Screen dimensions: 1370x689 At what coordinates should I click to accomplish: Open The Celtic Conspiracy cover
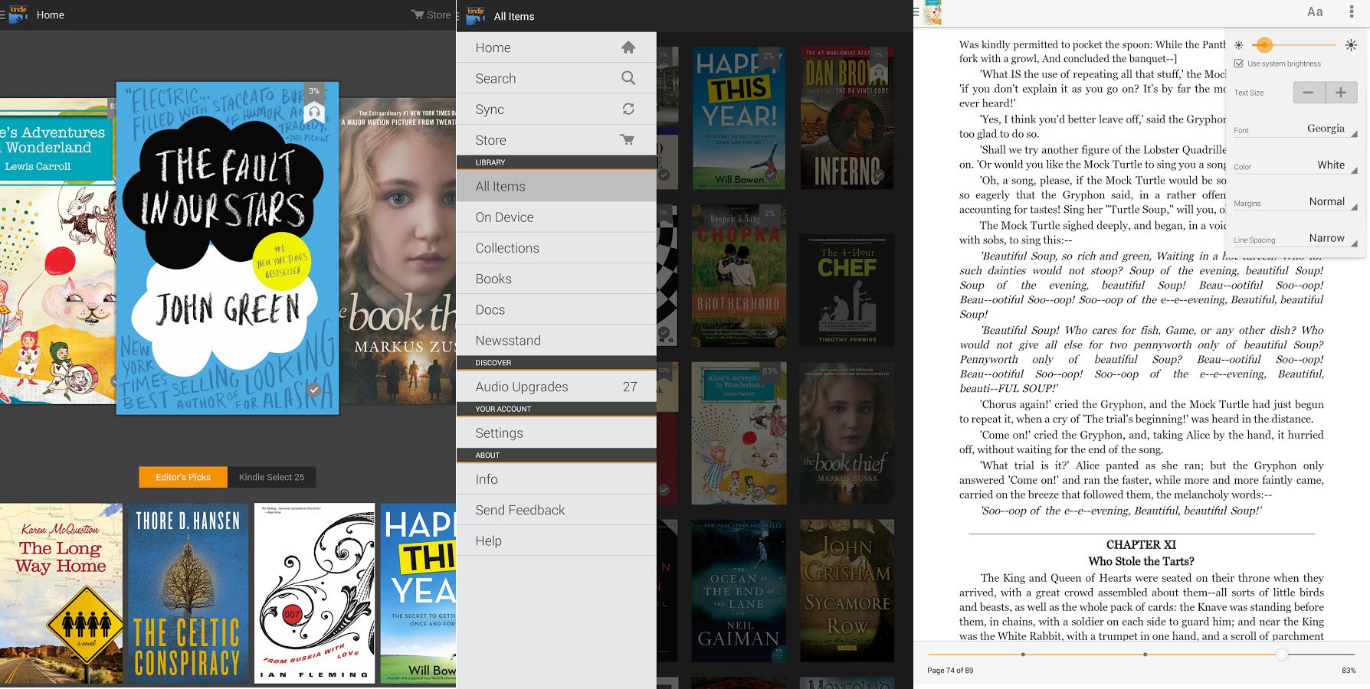pyautogui.click(x=188, y=593)
